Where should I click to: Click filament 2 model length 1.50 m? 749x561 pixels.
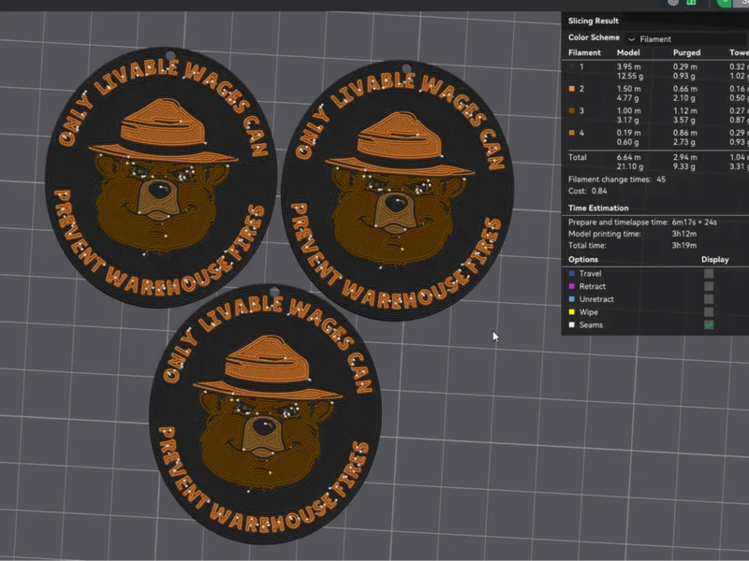click(628, 89)
